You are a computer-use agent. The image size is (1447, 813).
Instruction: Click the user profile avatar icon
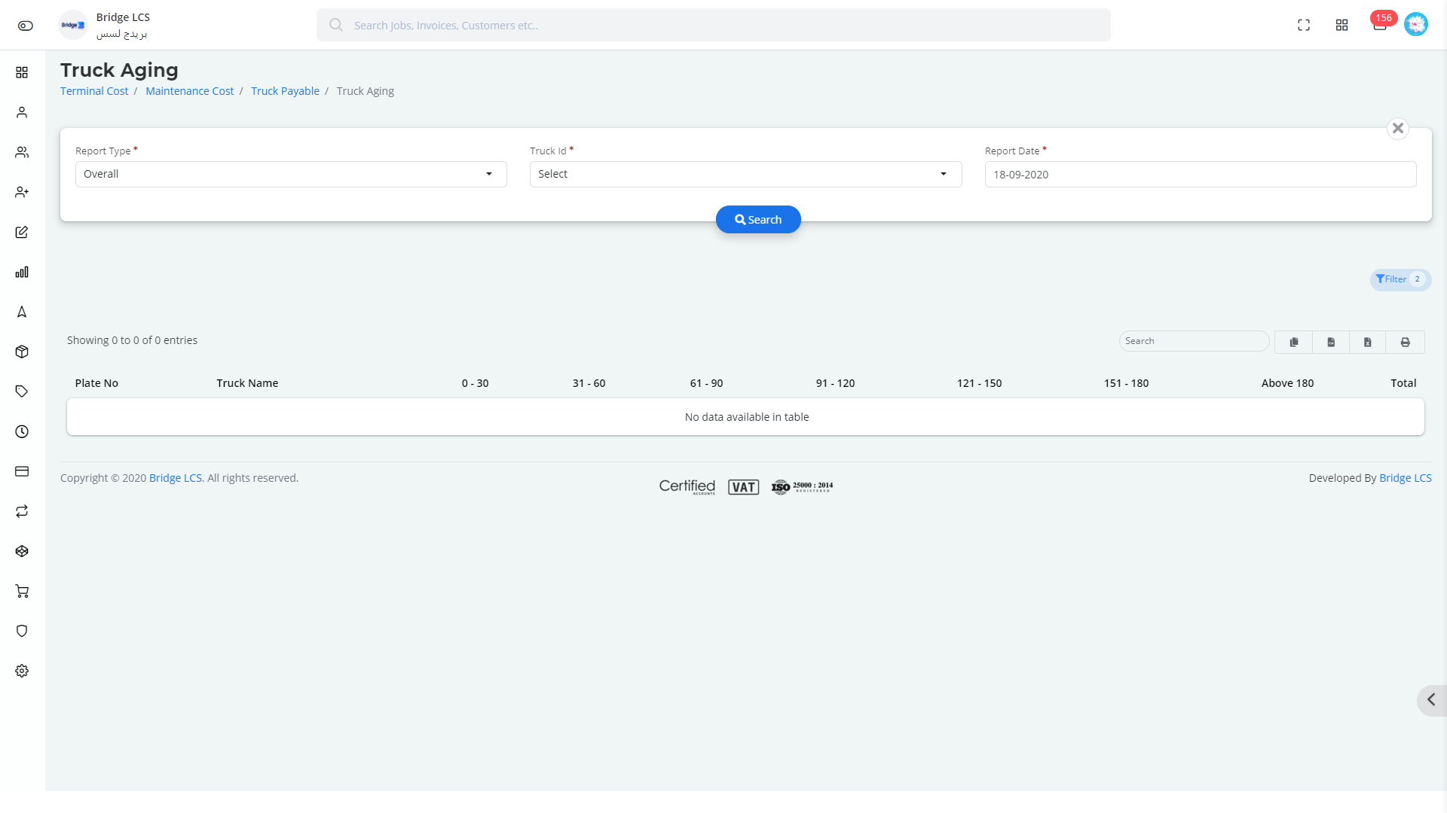[1415, 25]
